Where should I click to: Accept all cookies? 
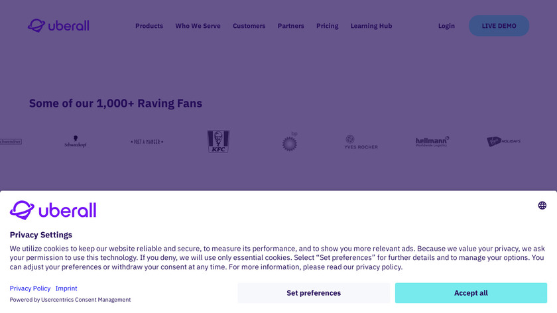coord(471,293)
